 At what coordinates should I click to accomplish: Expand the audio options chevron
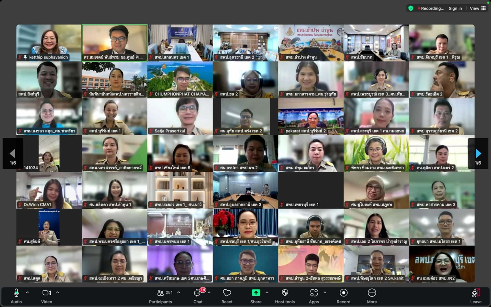[27, 292]
